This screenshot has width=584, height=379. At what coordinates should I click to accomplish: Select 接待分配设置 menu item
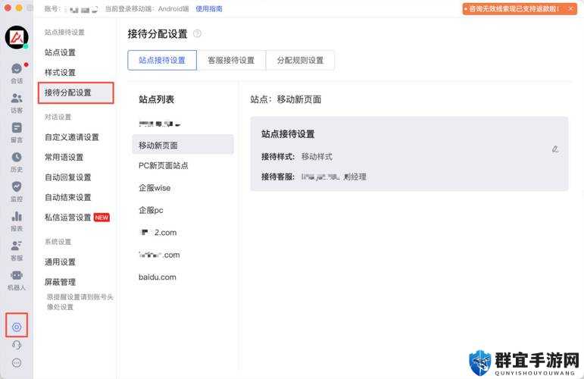click(x=76, y=92)
